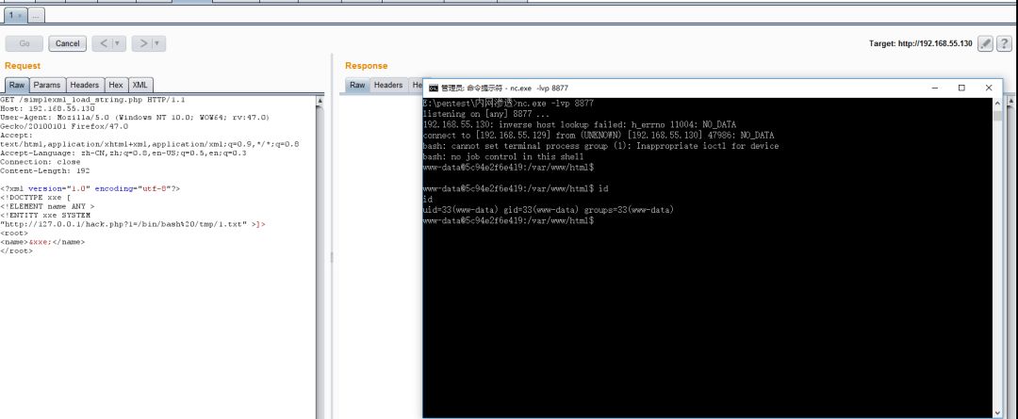Click the command prompt title bar text
This screenshot has width=1018, height=419.
504,88
